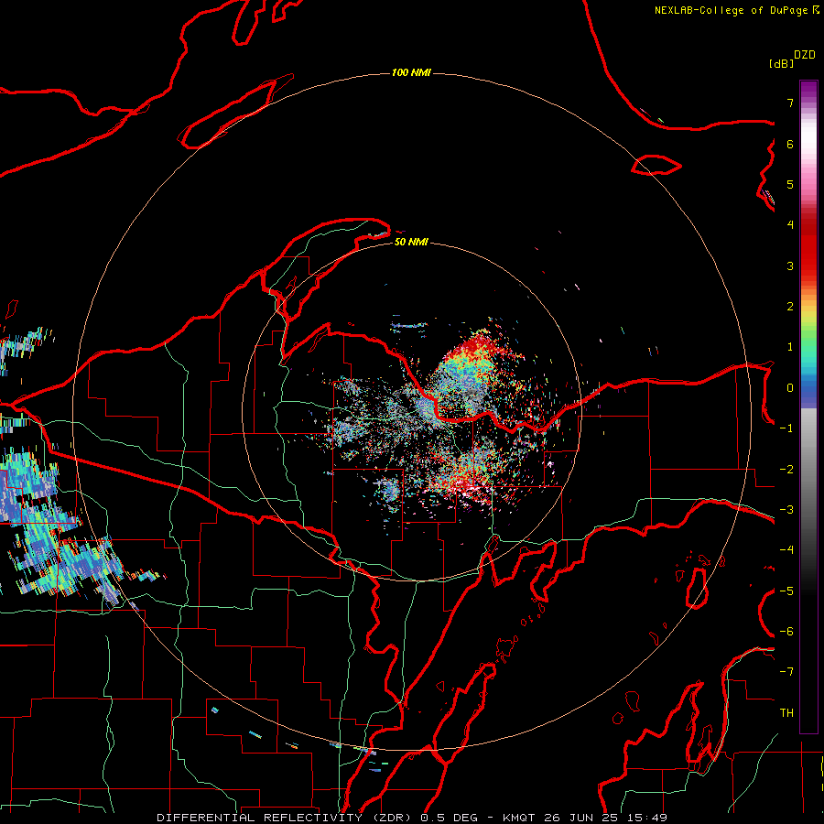Click the 0 value on the color scale
Screen dimensions: 824x824
(790, 388)
